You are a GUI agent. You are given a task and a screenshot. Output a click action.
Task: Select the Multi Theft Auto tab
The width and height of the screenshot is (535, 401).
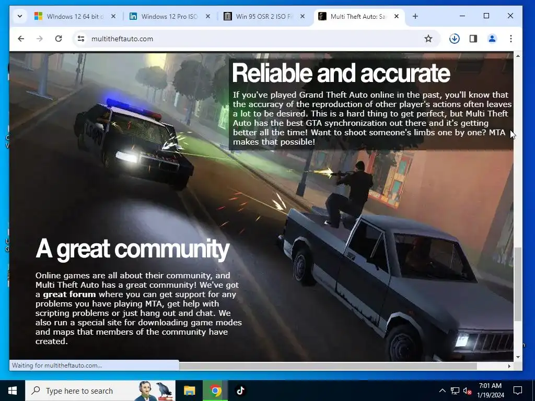pyautogui.click(x=358, y=16)
